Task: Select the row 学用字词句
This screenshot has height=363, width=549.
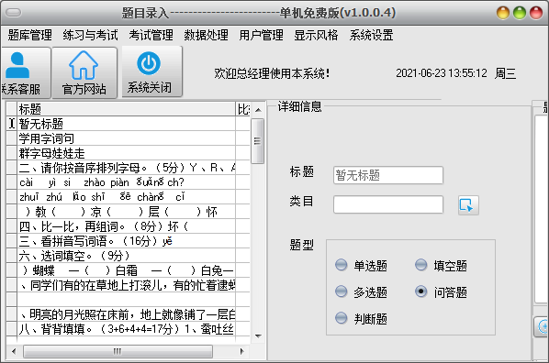Action: 126,138
